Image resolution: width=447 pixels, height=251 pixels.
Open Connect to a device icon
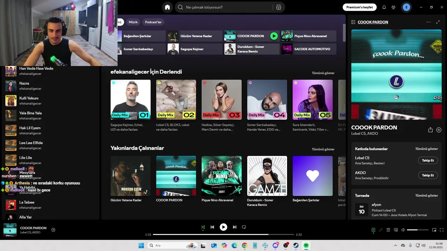396,230
